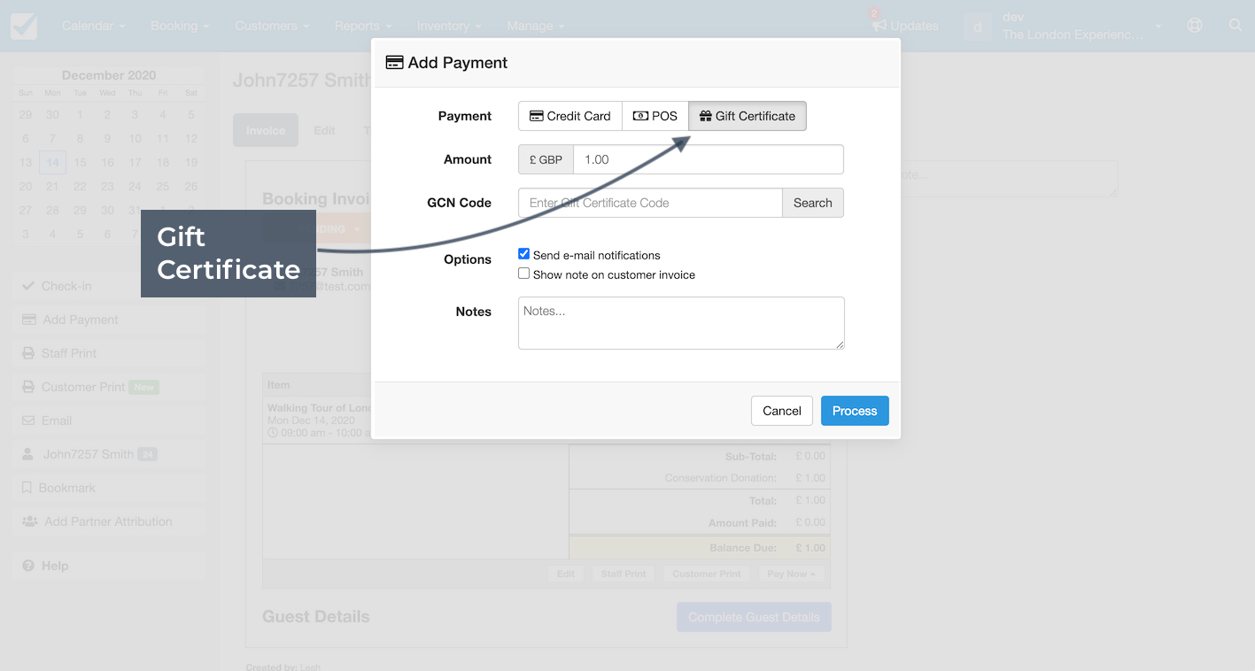Search for the gift certificate code
Screen dimensions: 1255x671
(x=813, y=203)
